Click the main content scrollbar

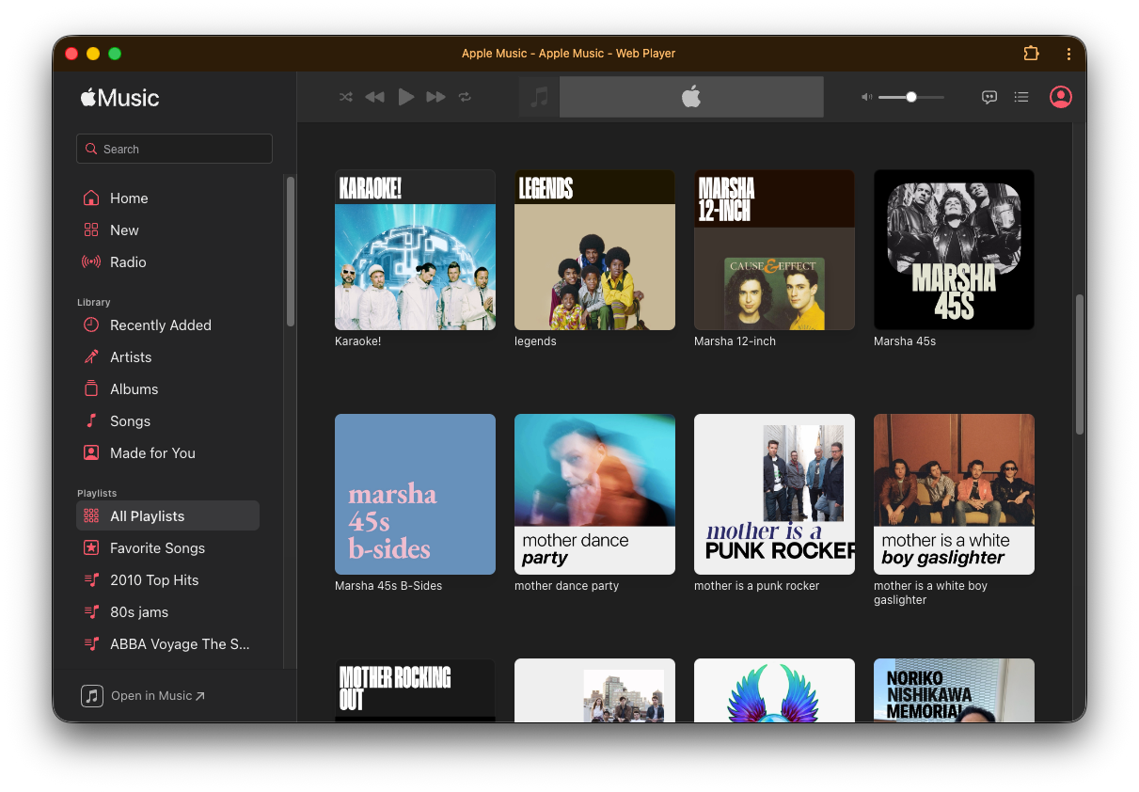coord(1080,364)
